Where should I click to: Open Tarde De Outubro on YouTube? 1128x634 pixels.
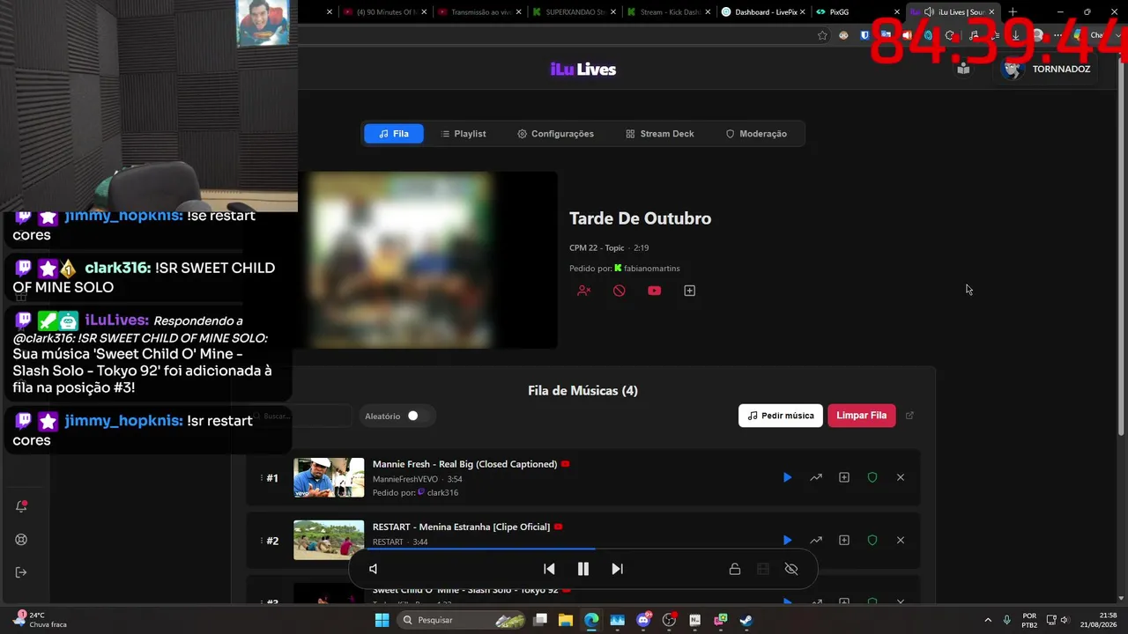click(x=654, y=291)
